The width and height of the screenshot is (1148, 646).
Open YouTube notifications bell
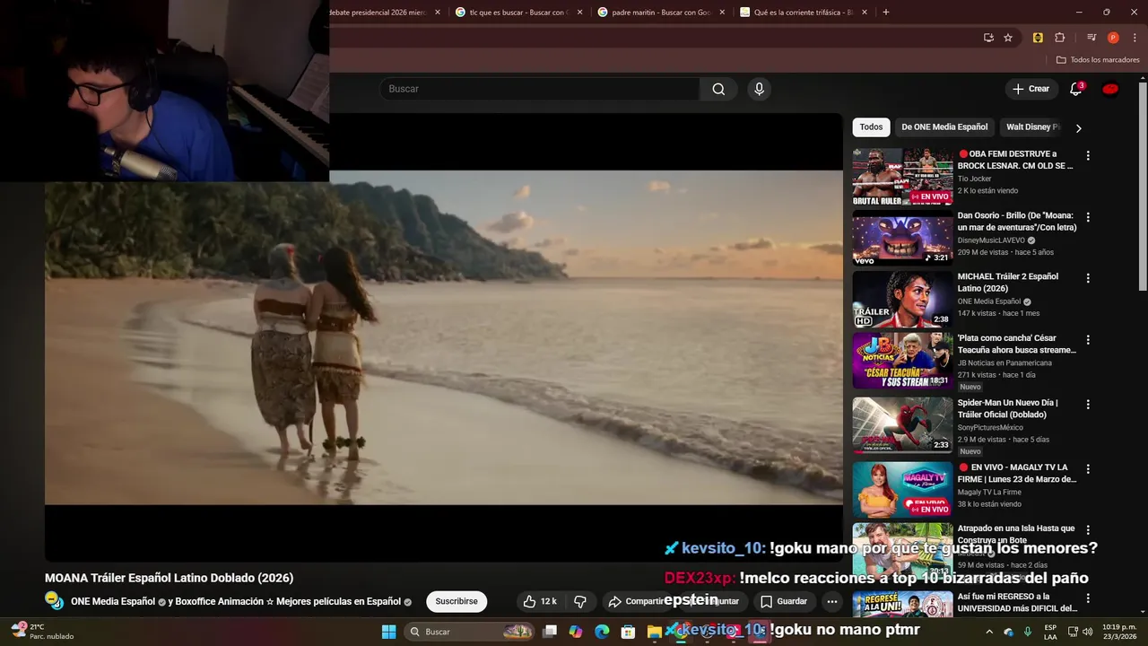click(1076, 89)
